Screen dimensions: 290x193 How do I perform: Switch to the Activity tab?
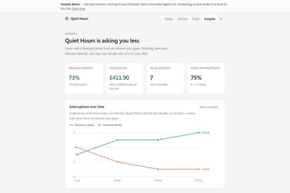click(x=182, y=19)
